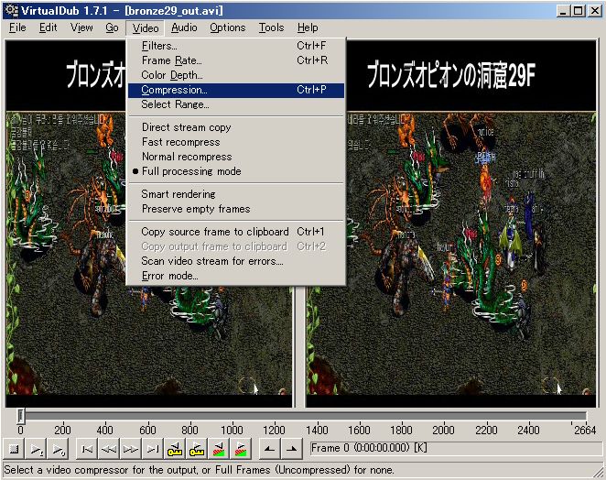606x480 pixels.
Task: Set selection start mark-in icon
Action: (x=269, y=449)
